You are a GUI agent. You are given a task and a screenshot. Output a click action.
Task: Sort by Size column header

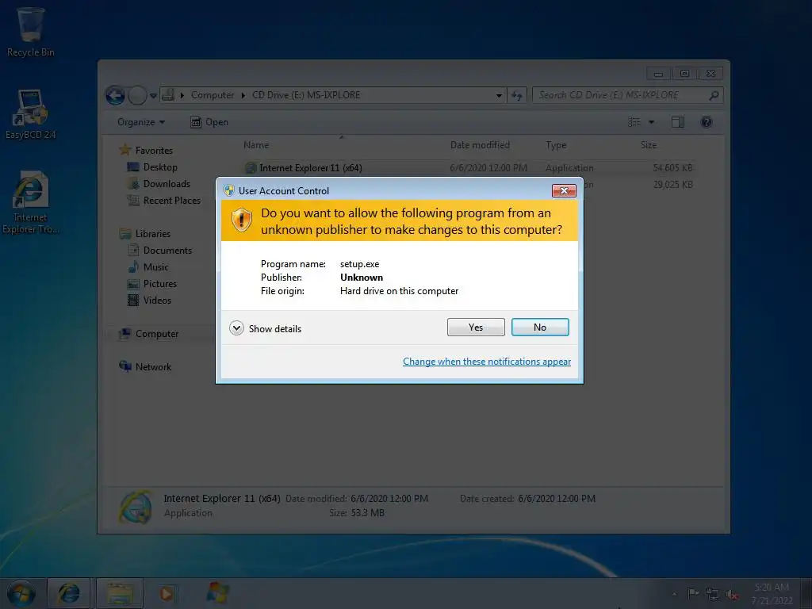pos(649,145)
